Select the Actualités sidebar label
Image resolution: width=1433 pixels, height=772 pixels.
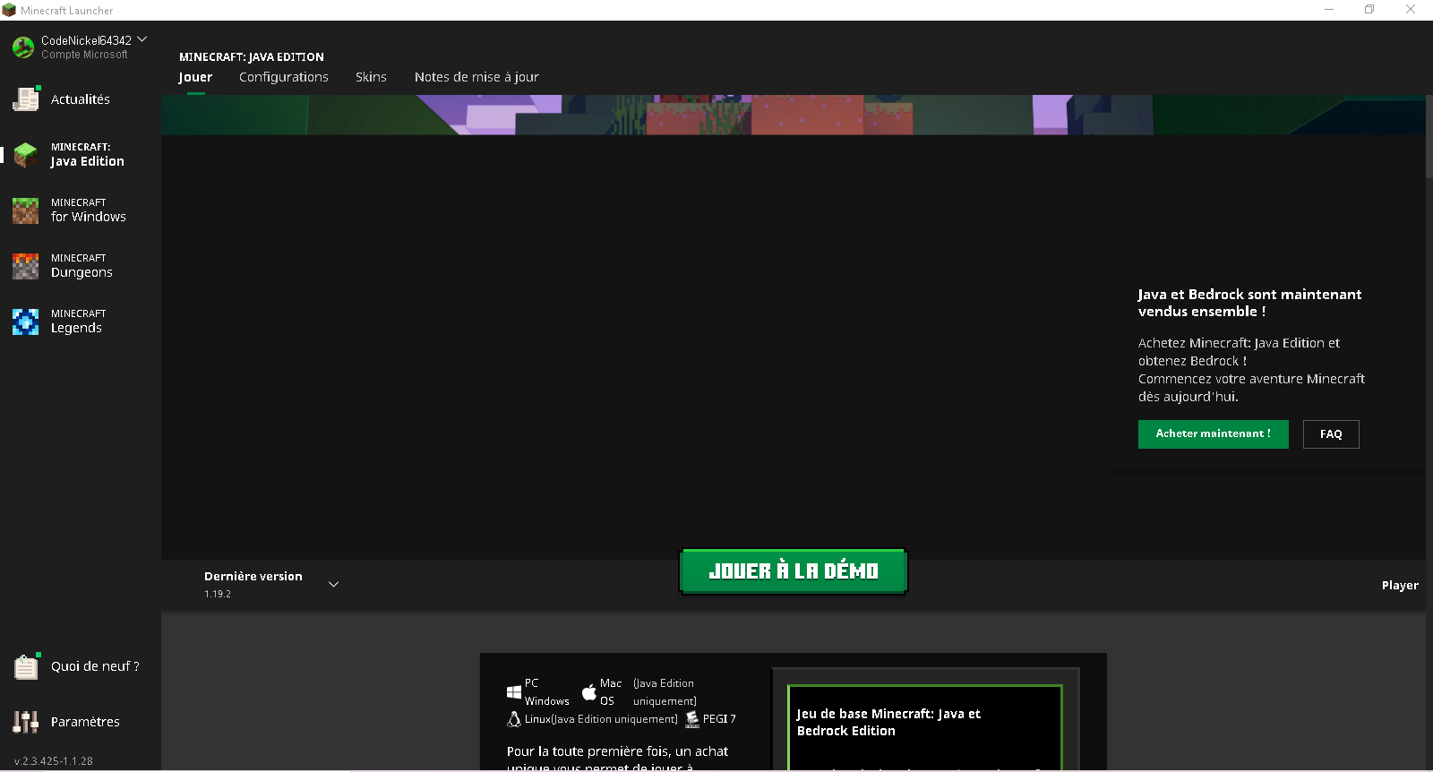pyautogui.click(x=81, y=99)
